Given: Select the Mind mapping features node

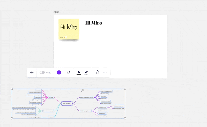Looking at the screenshot, I should pos(86,111).
